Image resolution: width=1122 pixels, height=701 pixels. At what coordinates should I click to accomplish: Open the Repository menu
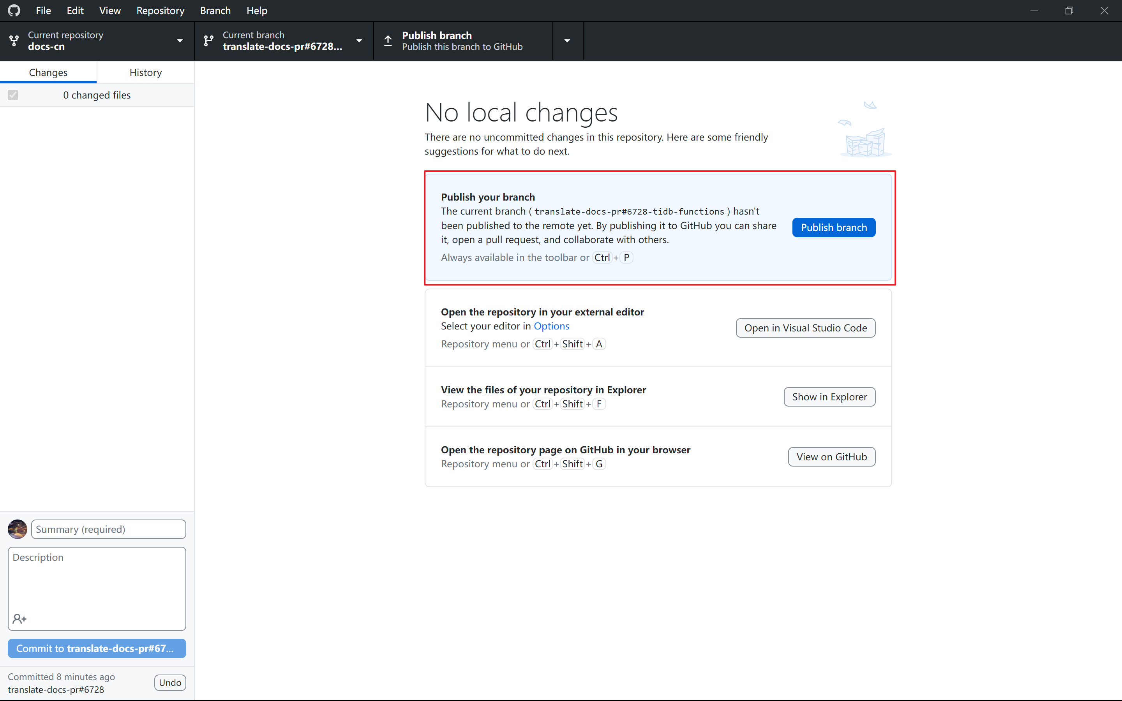(x=160, y=10)
